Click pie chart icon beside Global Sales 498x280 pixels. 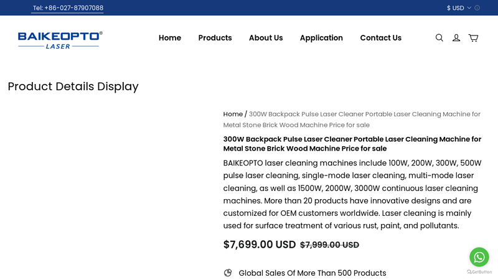click(x=228, y=273)
